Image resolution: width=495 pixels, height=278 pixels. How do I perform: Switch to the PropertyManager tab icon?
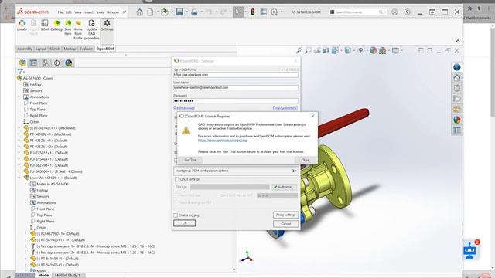point(33,63)
